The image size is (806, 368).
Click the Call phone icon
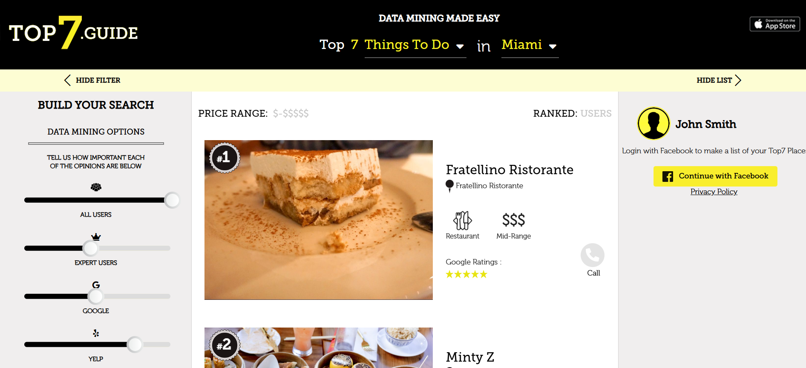click(x=593, y=255)
